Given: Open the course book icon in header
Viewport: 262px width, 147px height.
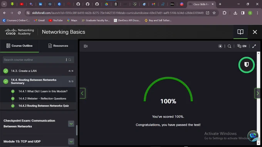Looking at the screenshot, I should (x=240, y=32).
